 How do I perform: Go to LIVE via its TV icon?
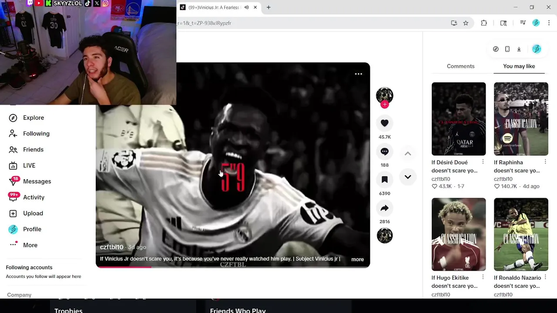tap(13, 166)
